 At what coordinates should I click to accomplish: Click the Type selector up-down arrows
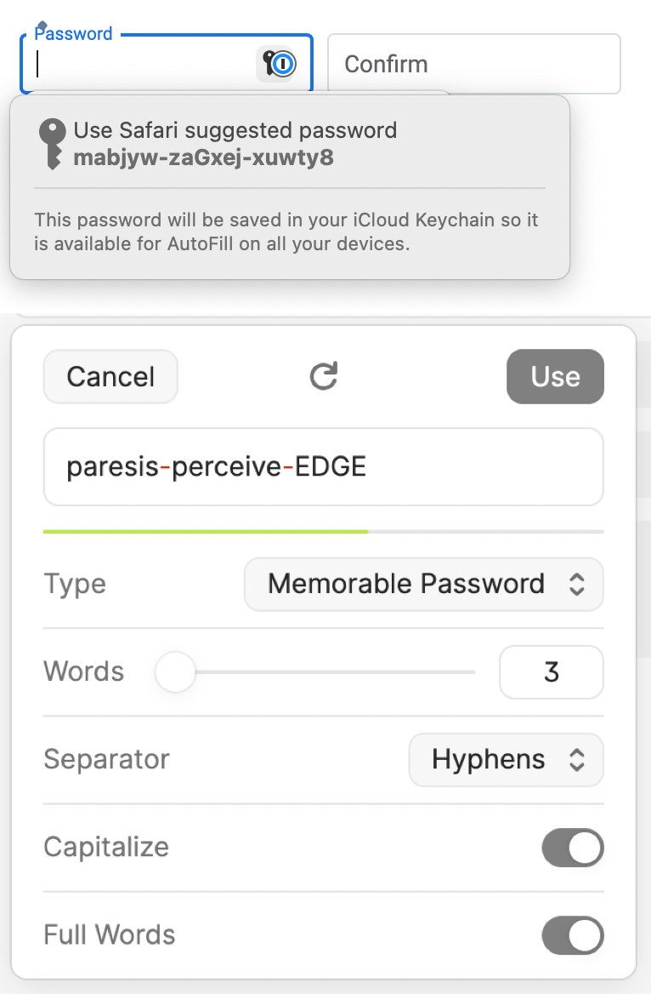tap(576, 584)
